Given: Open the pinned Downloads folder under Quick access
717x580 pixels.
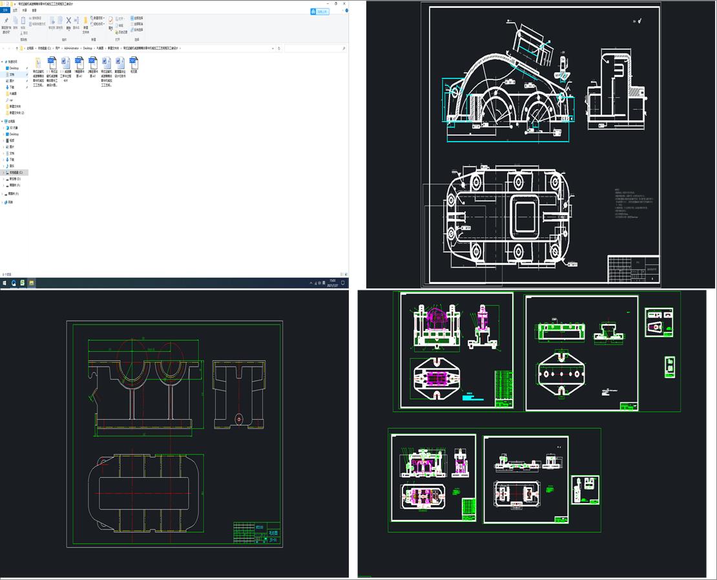Looking at the screenshot, I should (11, 87).
